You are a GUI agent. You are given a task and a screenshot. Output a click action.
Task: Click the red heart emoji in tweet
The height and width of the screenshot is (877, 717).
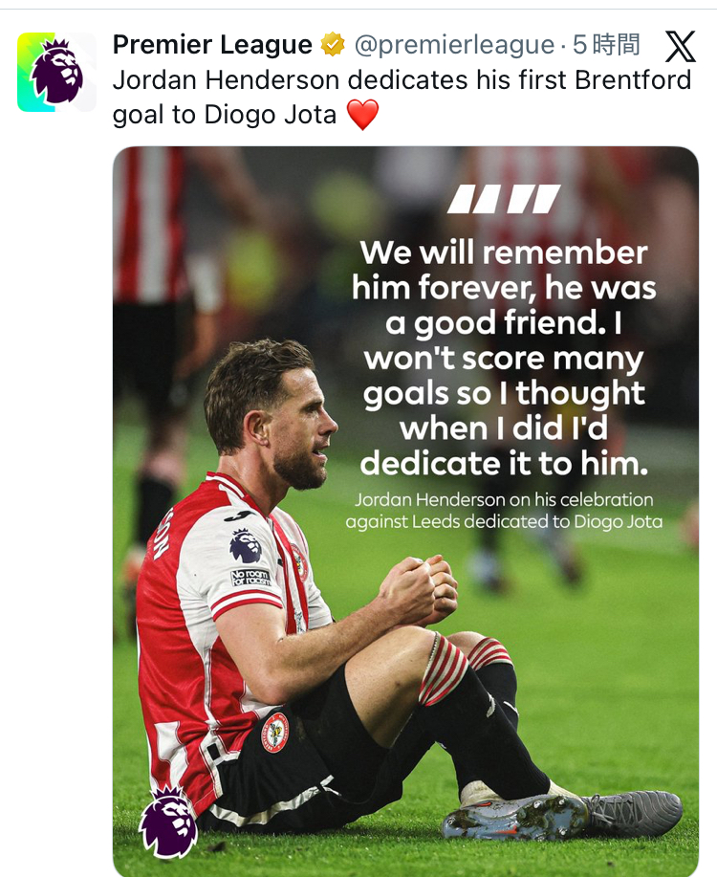[362, 115]
